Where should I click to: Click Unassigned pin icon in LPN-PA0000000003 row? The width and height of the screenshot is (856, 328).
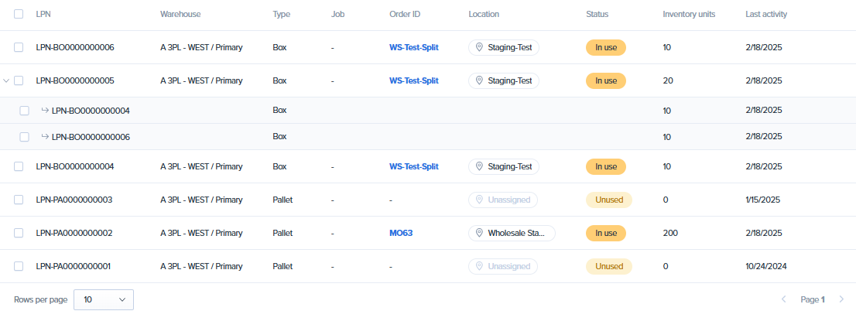tap(479, 200)
